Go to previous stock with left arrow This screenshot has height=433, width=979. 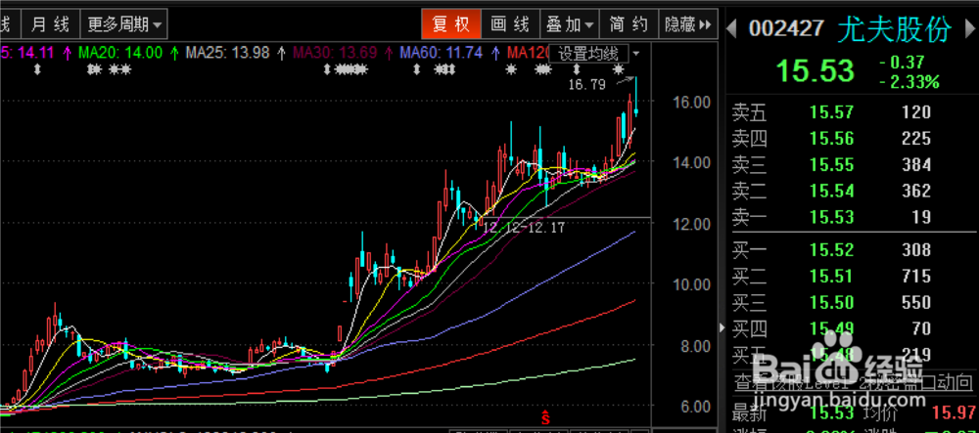(732, 28)
